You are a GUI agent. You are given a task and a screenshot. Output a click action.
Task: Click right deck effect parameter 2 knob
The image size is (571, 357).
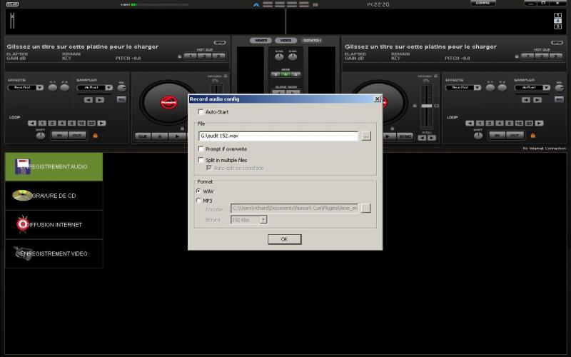502,87
